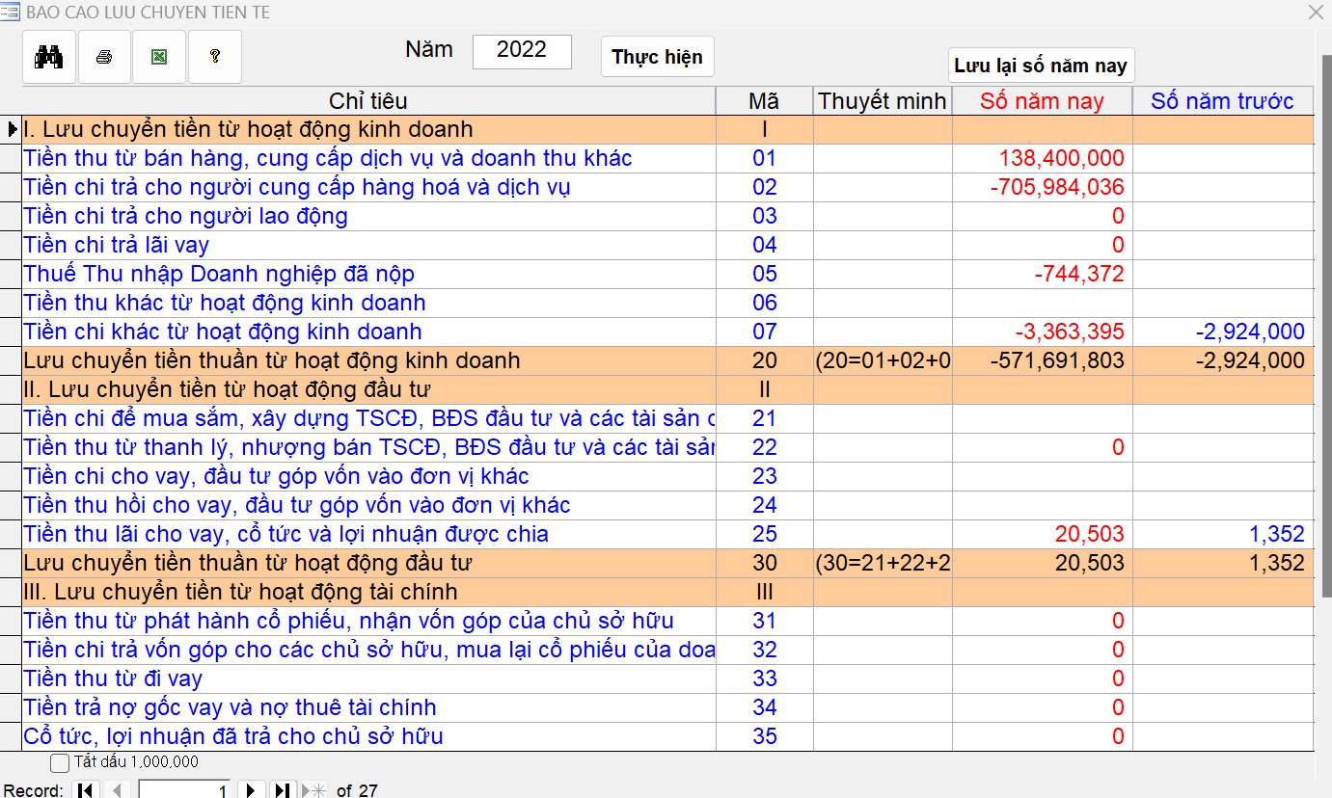Click the binoculars search icon
Image resolution: width=1332 pixels, height=798 pixels.
pos(49,57)
